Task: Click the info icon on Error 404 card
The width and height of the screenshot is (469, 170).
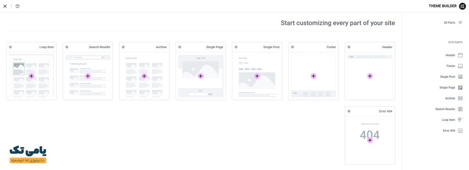Action: coord(349,111)
